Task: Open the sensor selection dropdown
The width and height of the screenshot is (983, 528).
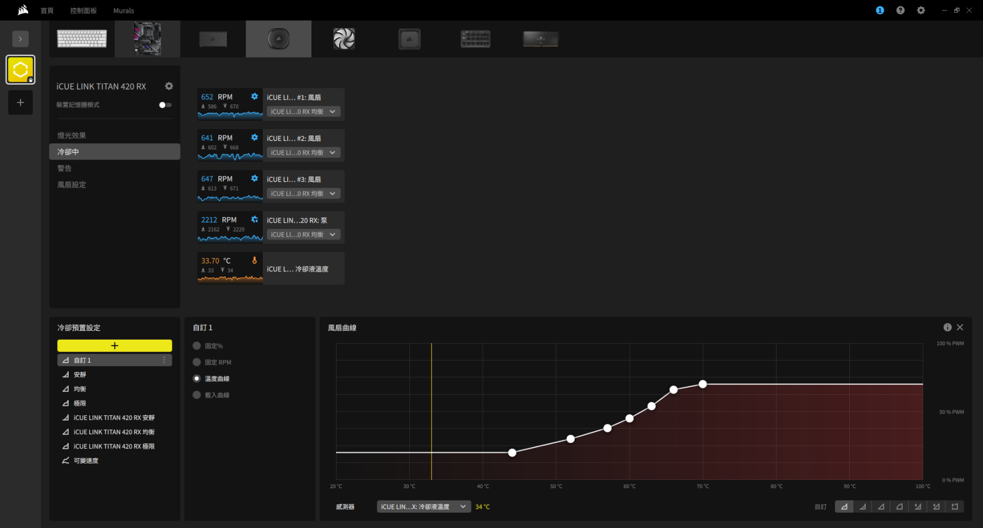Action: 423,507
